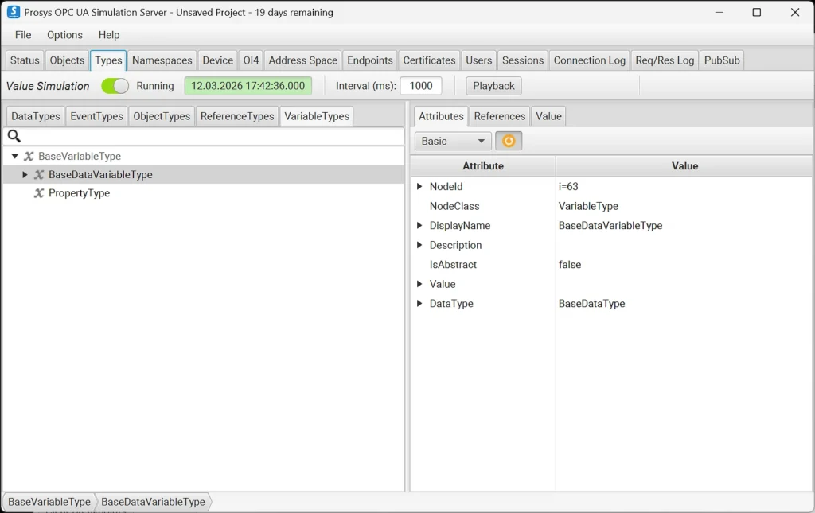Toggle the Value Simulation running switch
The width and height of the screenshot is (815, 513).
115,86
